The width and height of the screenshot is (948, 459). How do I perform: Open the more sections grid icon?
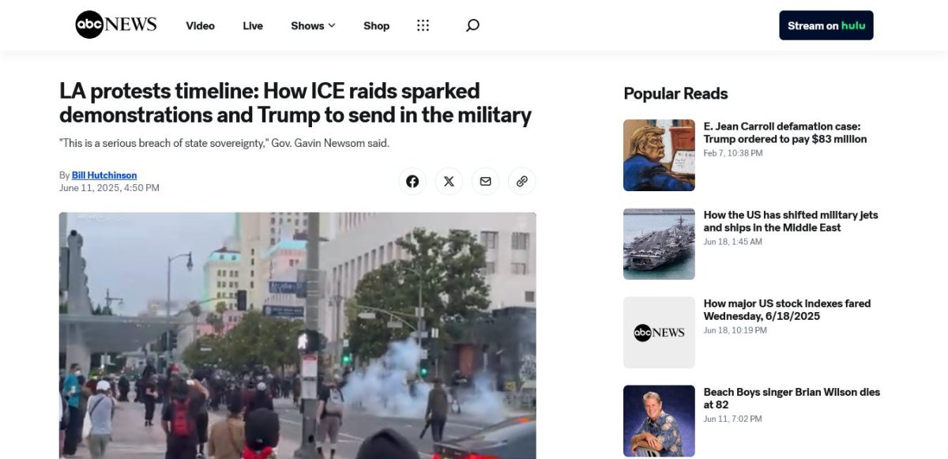(x=423, y=25)
